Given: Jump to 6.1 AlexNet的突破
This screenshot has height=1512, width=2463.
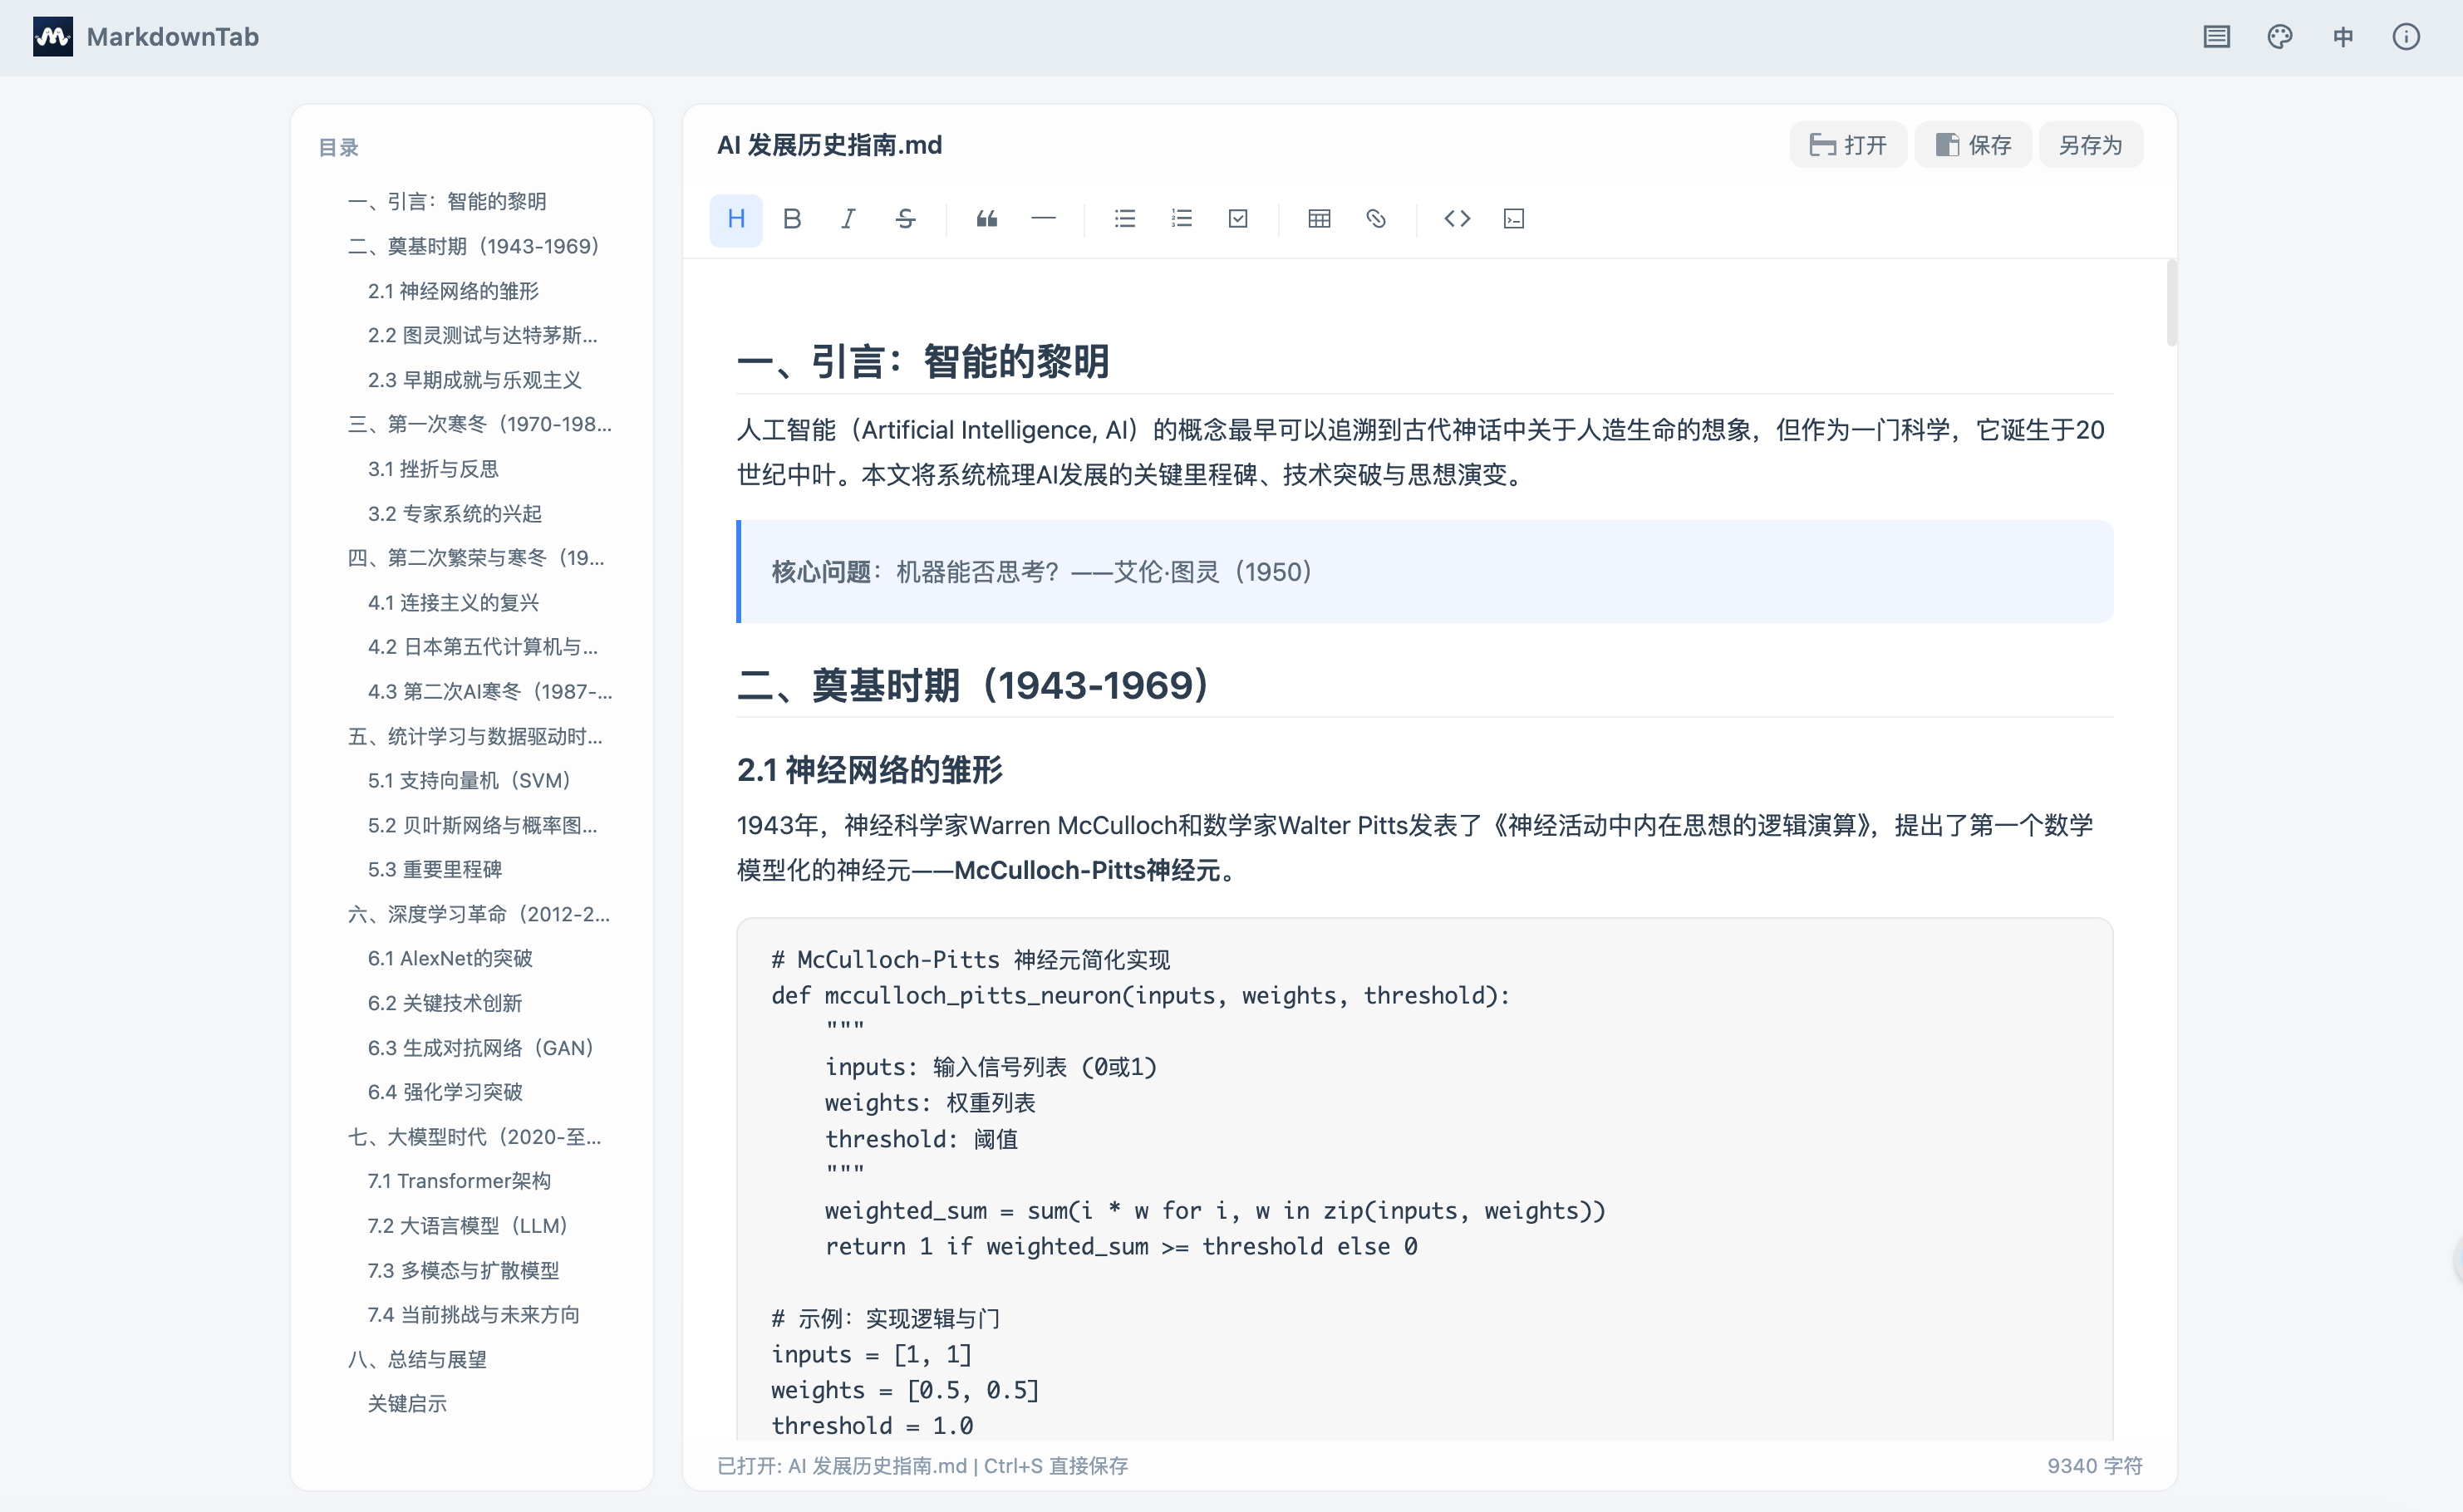Looking at the screenshot, I should (x=450, y=959).
